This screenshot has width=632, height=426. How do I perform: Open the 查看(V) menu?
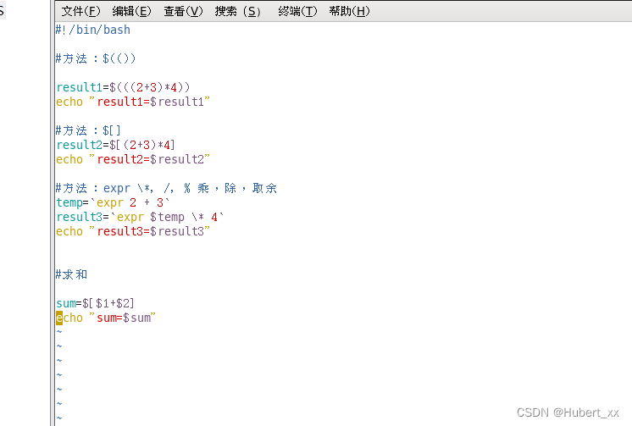tap(183, 11)
